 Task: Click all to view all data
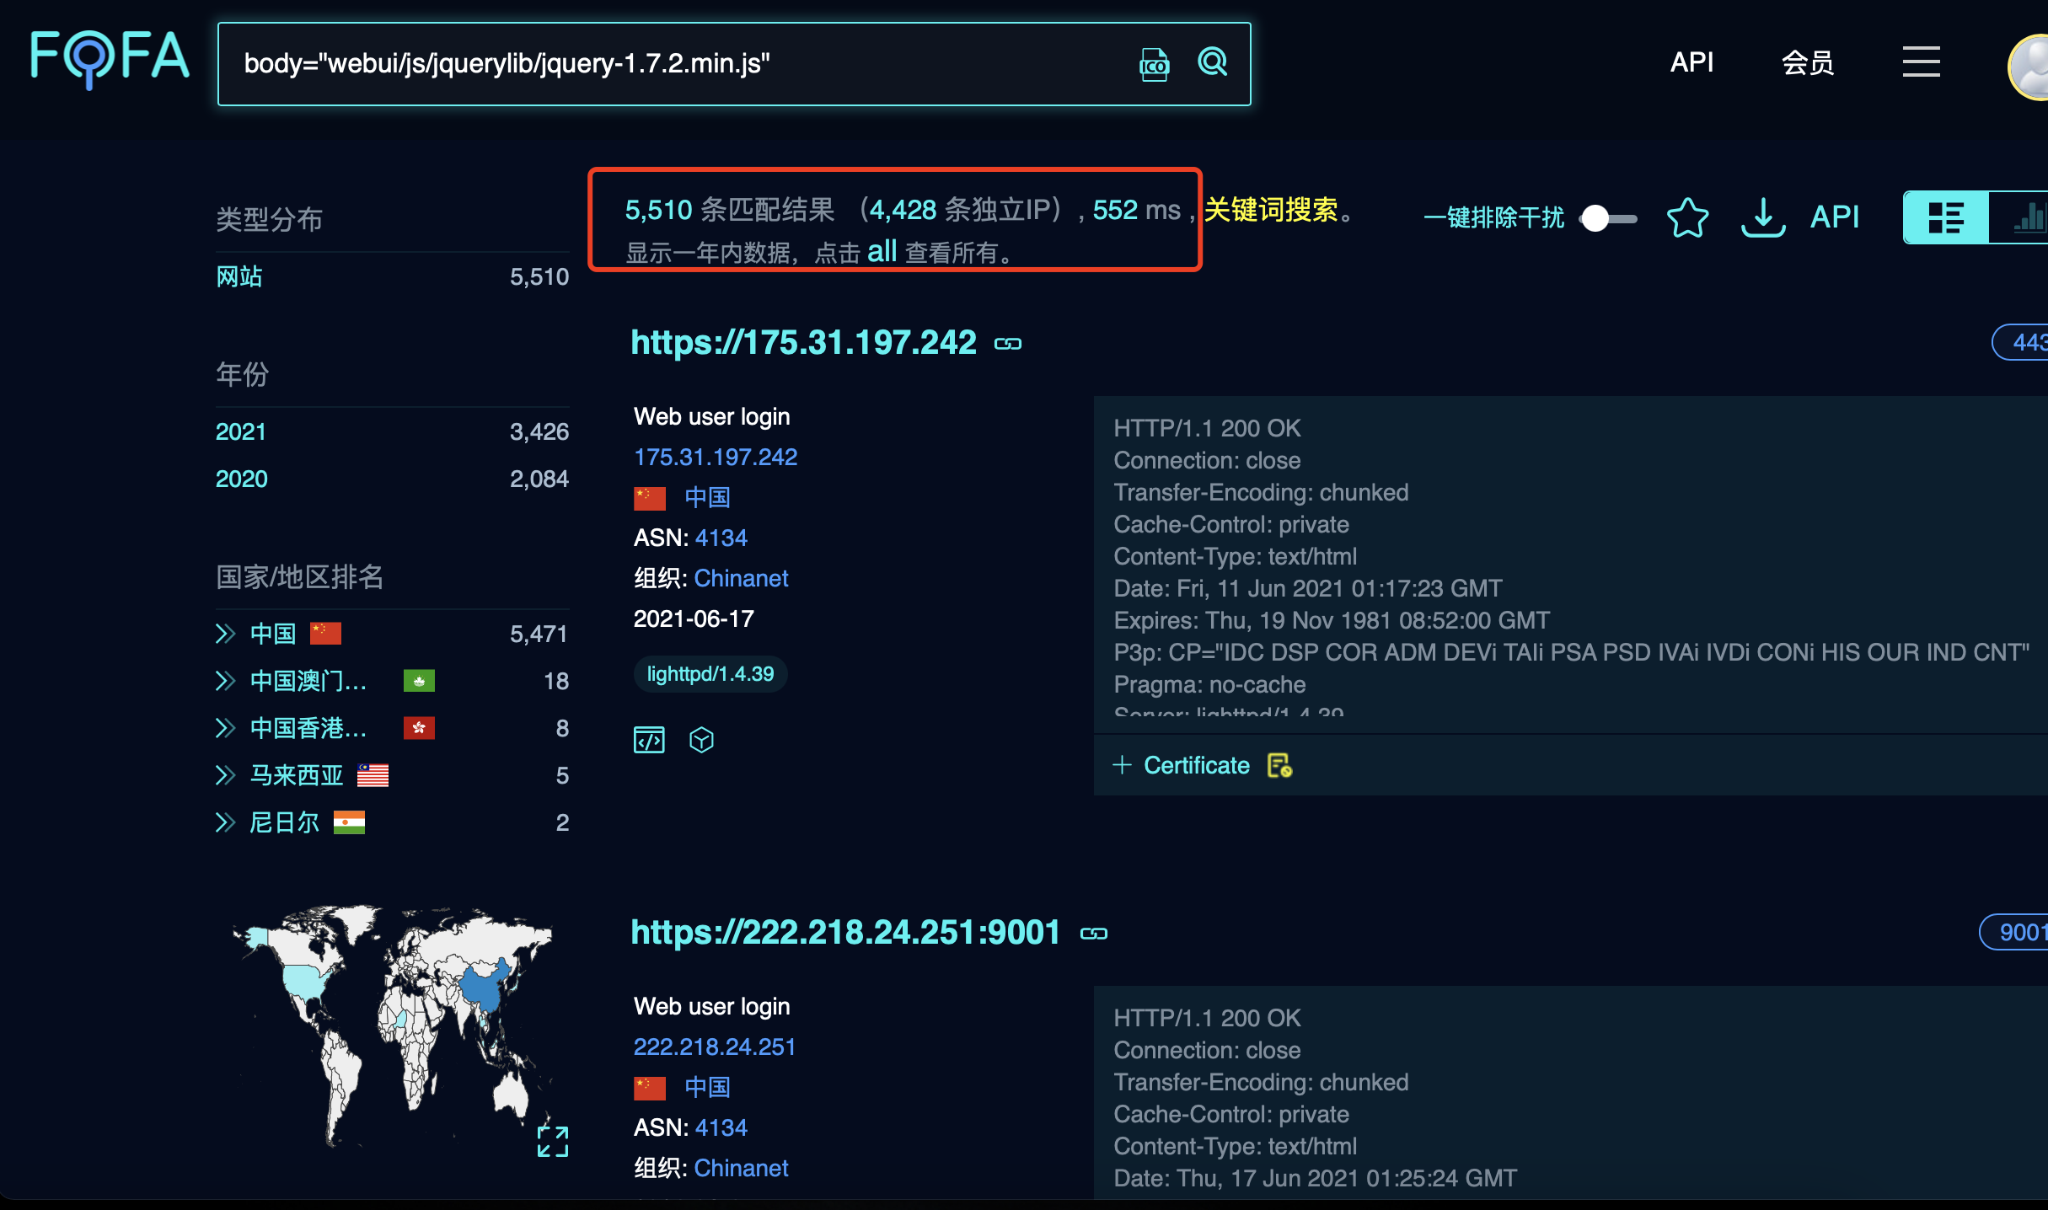coord(882,251)
